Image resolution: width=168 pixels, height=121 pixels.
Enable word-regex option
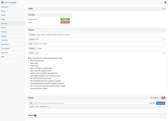coord(29,76)
